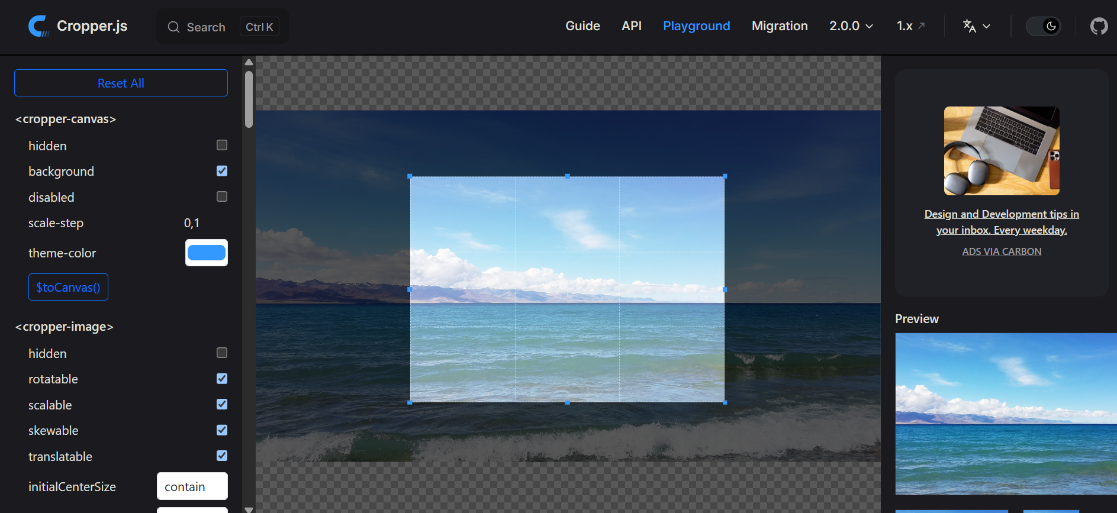Click the <cropper-canvas> section heading

point(66,119)
